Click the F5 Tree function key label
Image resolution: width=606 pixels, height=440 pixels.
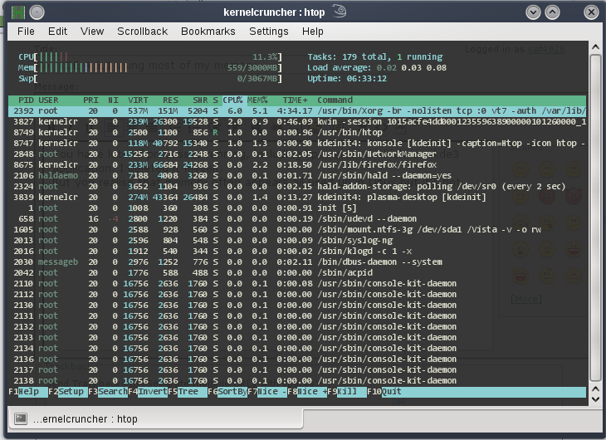point(188,392)
